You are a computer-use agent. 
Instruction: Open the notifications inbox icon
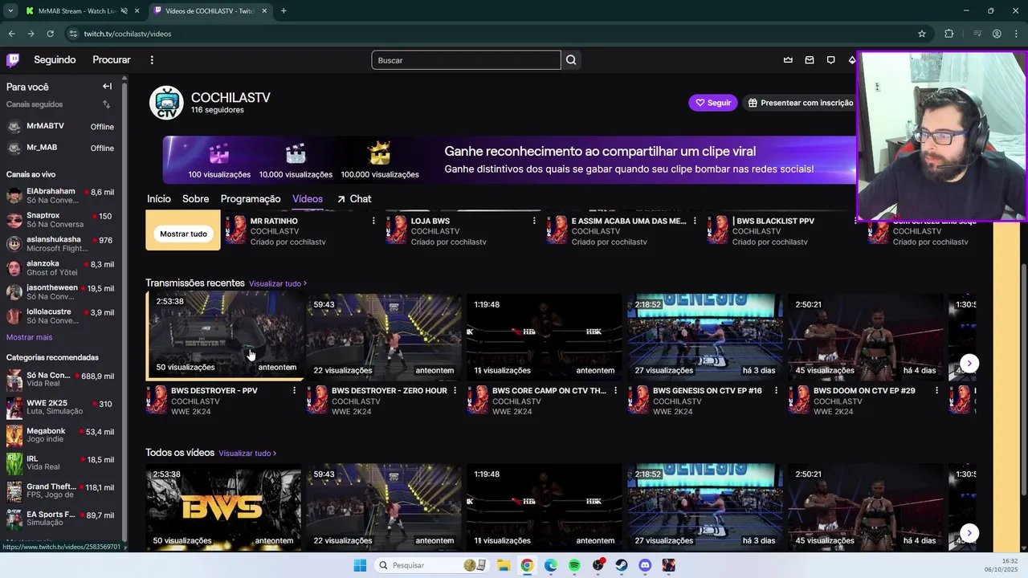point(810,59)
